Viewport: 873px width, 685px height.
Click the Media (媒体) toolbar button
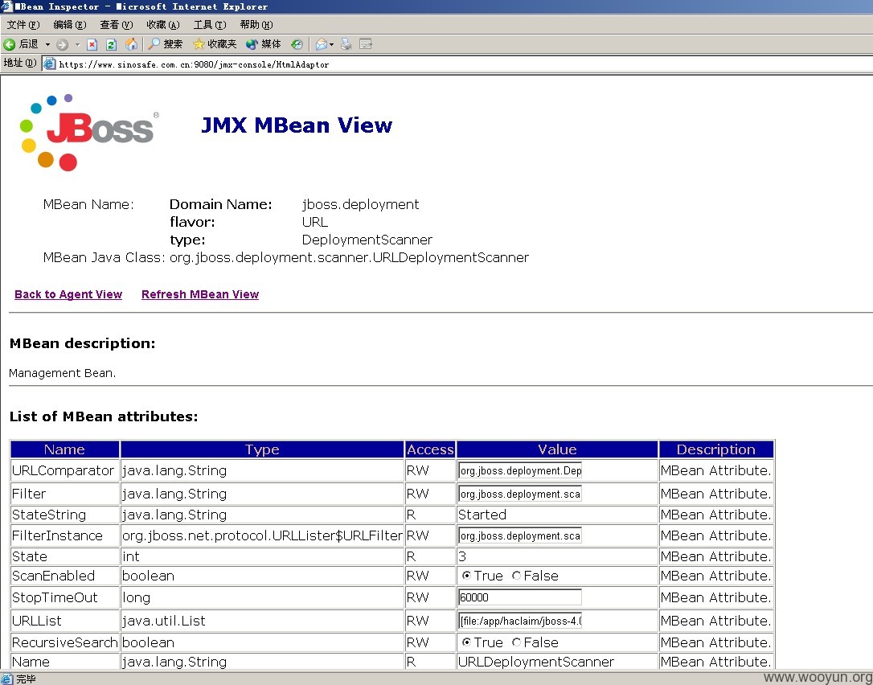click(264, 44)
